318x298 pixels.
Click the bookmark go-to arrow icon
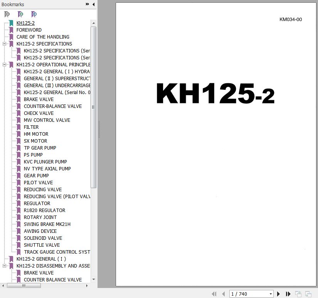point(34,14)
